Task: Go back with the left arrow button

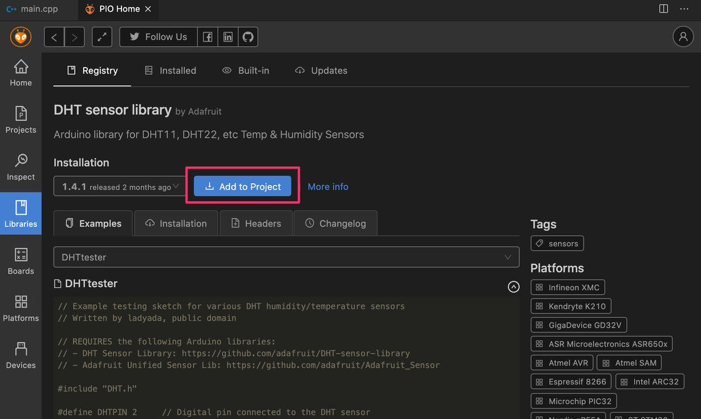Action: coord(54,37)
